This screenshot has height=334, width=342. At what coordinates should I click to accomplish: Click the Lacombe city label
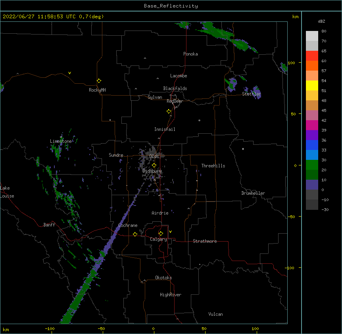click(x=179, y=76)
